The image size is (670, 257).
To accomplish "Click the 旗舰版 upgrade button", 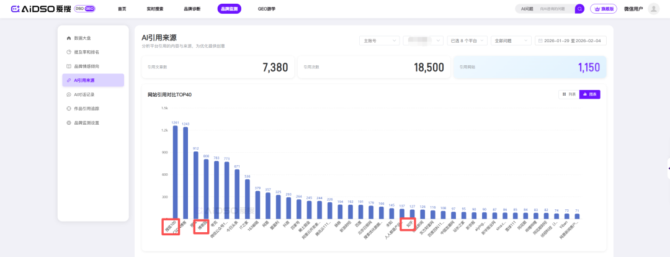I will 604,9.
